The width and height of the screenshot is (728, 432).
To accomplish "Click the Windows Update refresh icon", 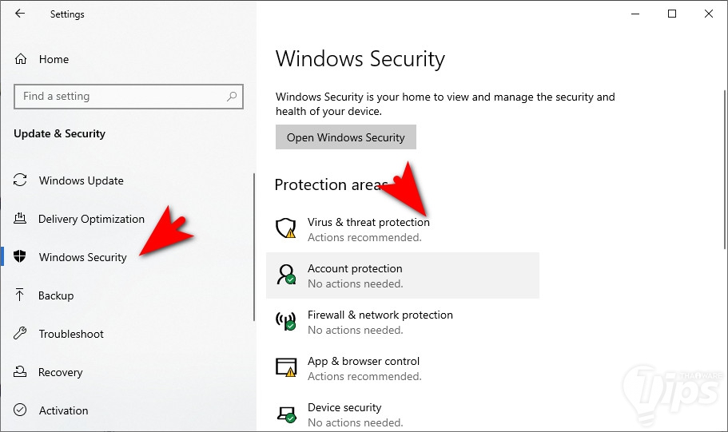I will [21, 180].
